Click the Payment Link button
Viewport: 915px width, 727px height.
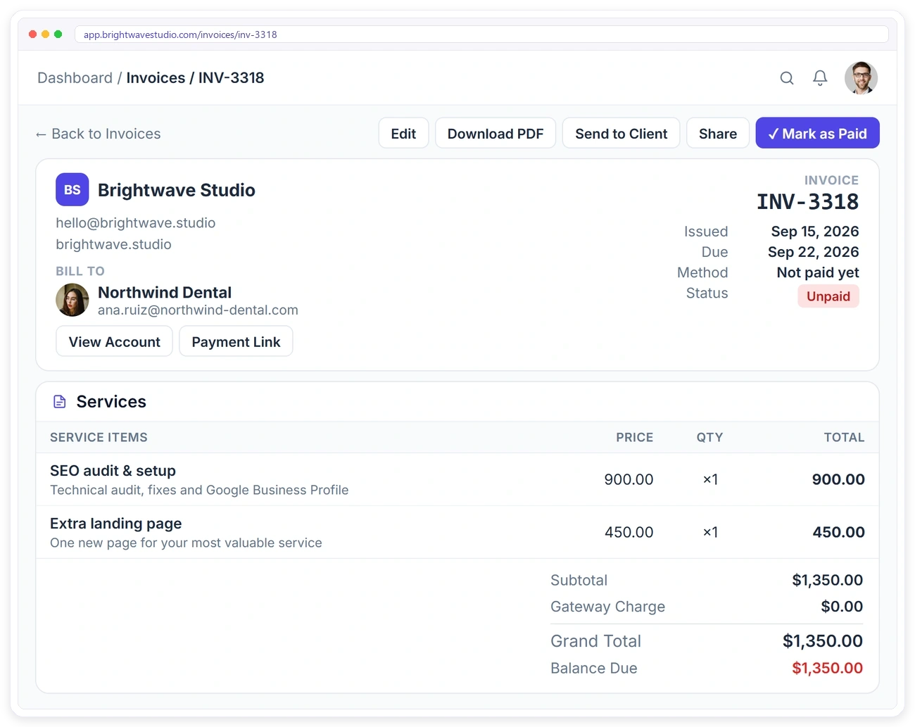[236, 341]
